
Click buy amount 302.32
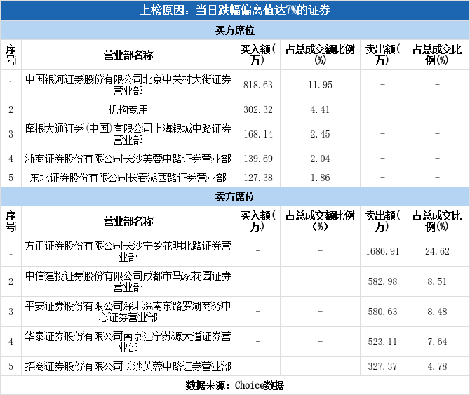tap(258, 109)
